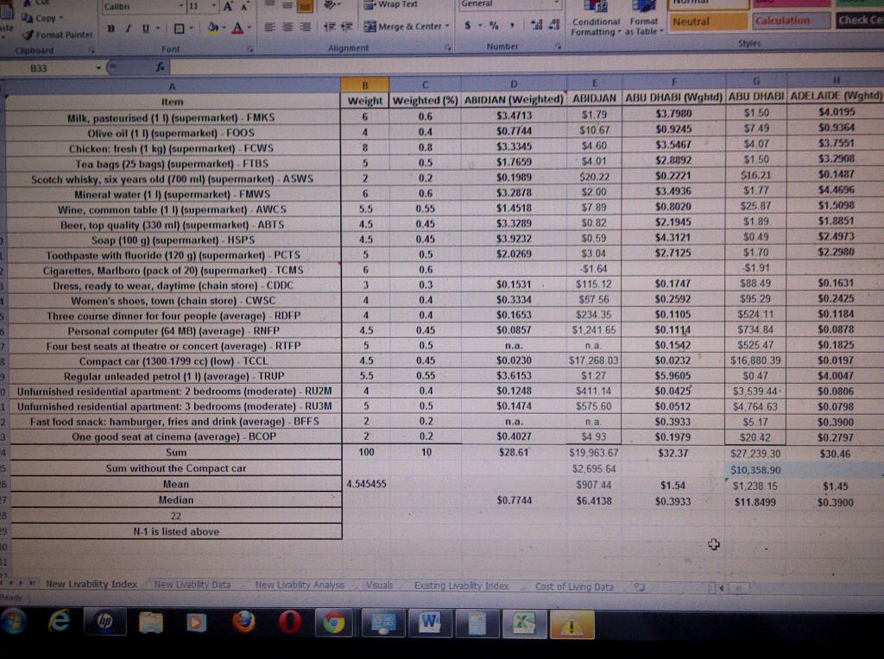The height and width of the screenshot is (659, 884).
Task: Open the General number format dropdown
Action: 557,3
